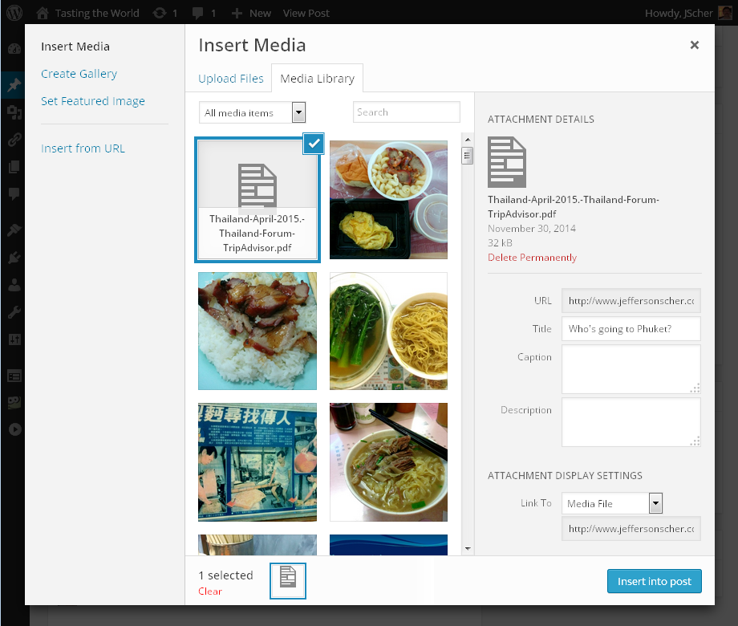Click the PDF document icon in attachment details

[x=507, y=162]
